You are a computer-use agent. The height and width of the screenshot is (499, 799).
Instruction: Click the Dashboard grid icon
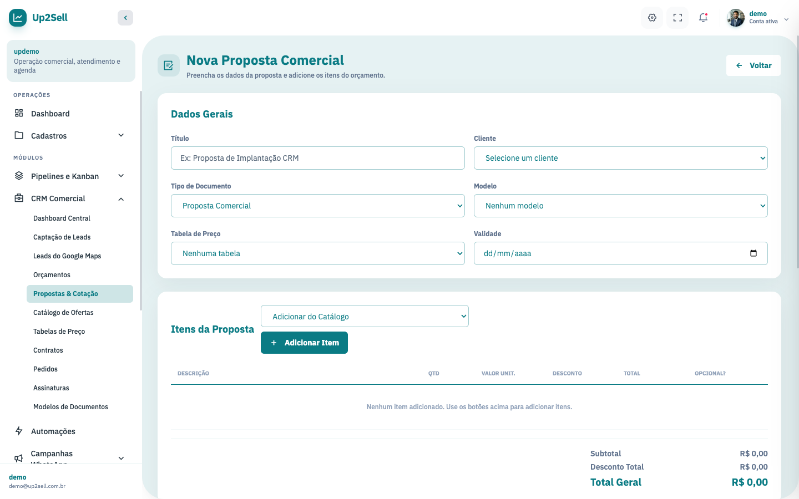click(x=19, y=113)
